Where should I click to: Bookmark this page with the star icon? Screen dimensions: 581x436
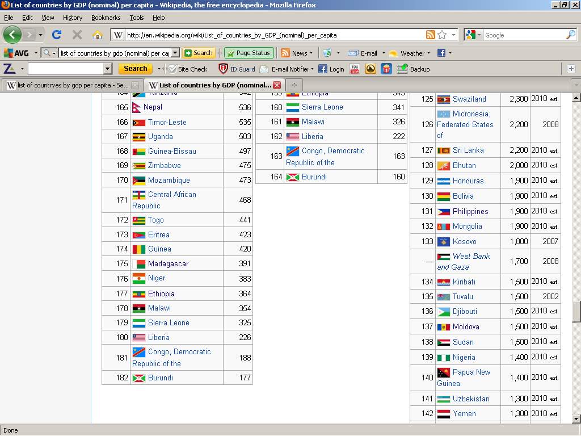tap(442, 35)
